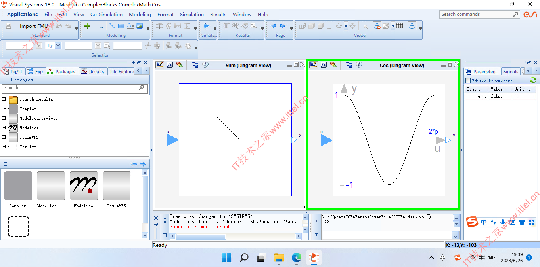Run the simulation with the blue play icon
540x267 pixels.
206,26
